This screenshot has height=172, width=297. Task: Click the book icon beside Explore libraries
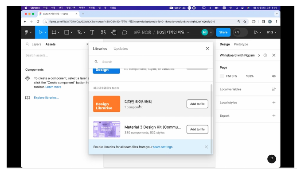coord(27,98)
